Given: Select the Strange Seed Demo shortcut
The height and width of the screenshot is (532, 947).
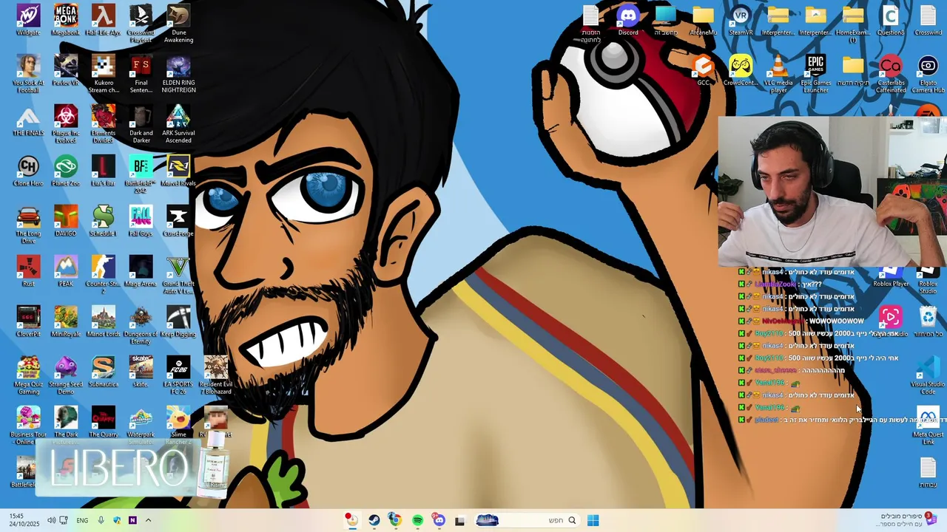Looking at the screenshot, I should click(x=66, y=375).
